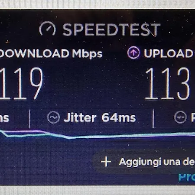The image size is (195, 195).
Task: Select the Jitter 64ms reading
Action: coord(100,117)
